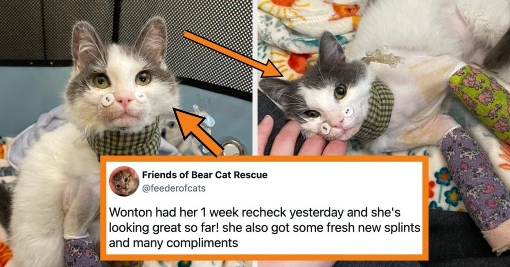
Task: Click the purple cow-patterned splint in the right photo
Action: (475, 182)
